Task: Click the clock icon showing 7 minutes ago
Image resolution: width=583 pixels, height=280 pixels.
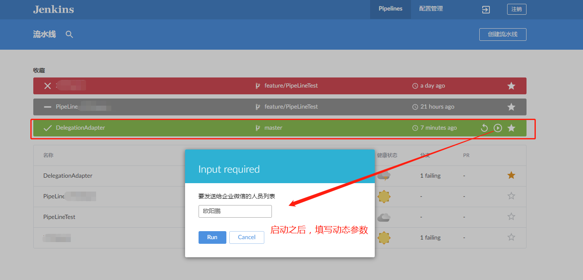Action: (415, 128)
